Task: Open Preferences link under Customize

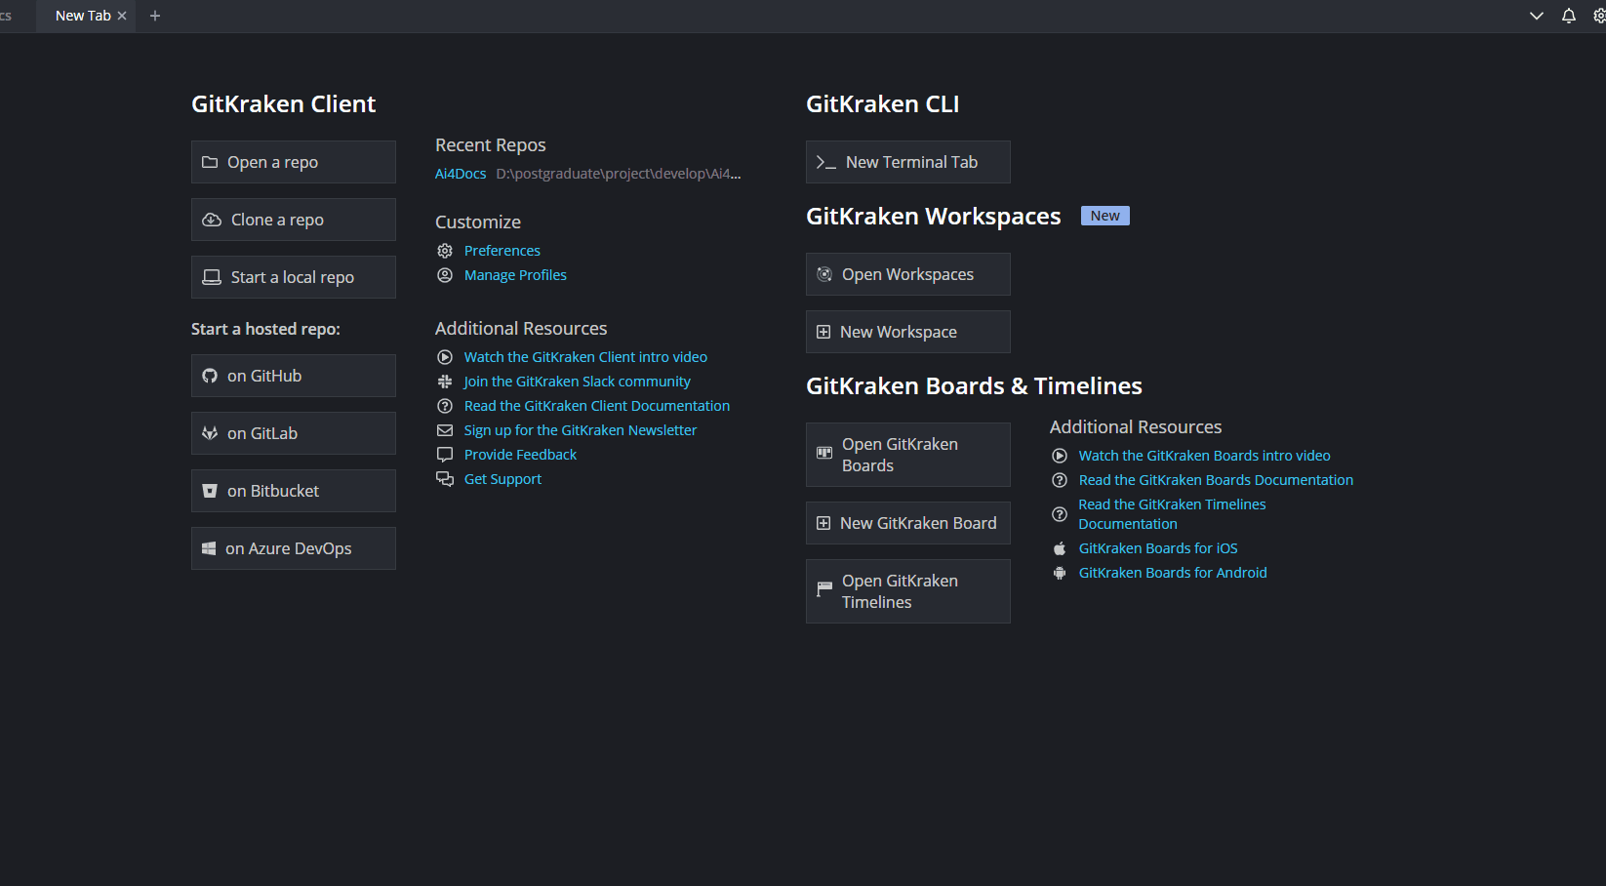Action: 502,251
